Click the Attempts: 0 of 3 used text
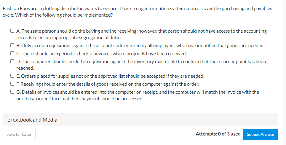The height and width of the screenshot is (145, 286). point(218,134)
